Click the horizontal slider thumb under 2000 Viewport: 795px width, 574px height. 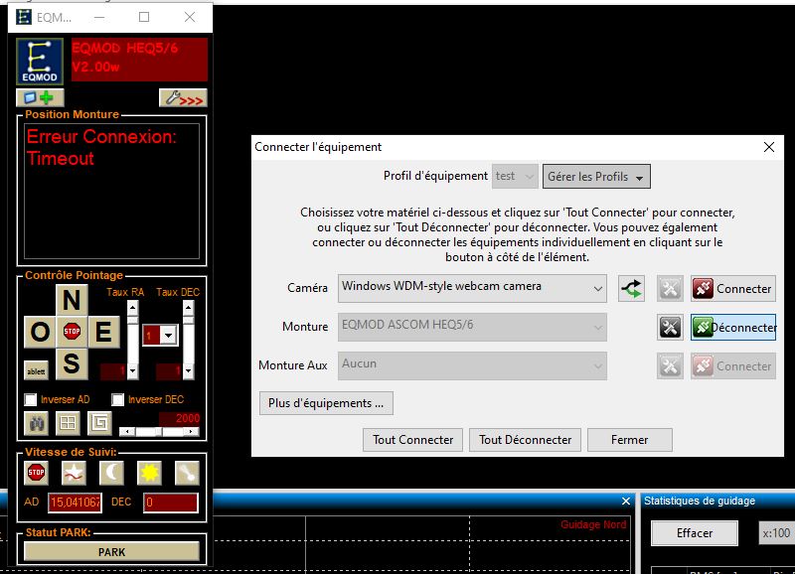point(159,432)
